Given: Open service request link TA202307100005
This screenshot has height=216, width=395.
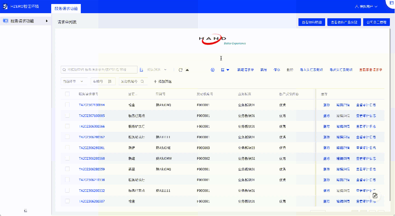Looking at the screenshot, I should coord(91,116).
